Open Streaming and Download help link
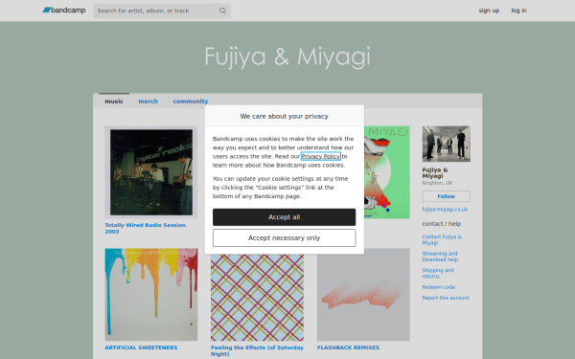The width and height of the screenshot is (575, 359). [x=440, y=257]
